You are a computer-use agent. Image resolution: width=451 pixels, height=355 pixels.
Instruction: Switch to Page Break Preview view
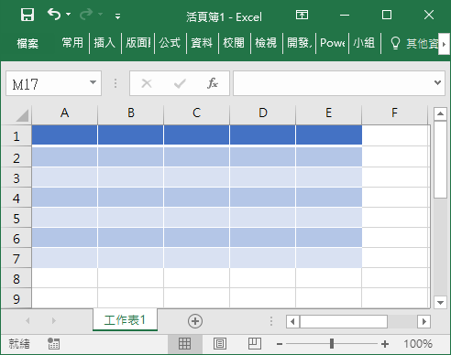[255, 344]
